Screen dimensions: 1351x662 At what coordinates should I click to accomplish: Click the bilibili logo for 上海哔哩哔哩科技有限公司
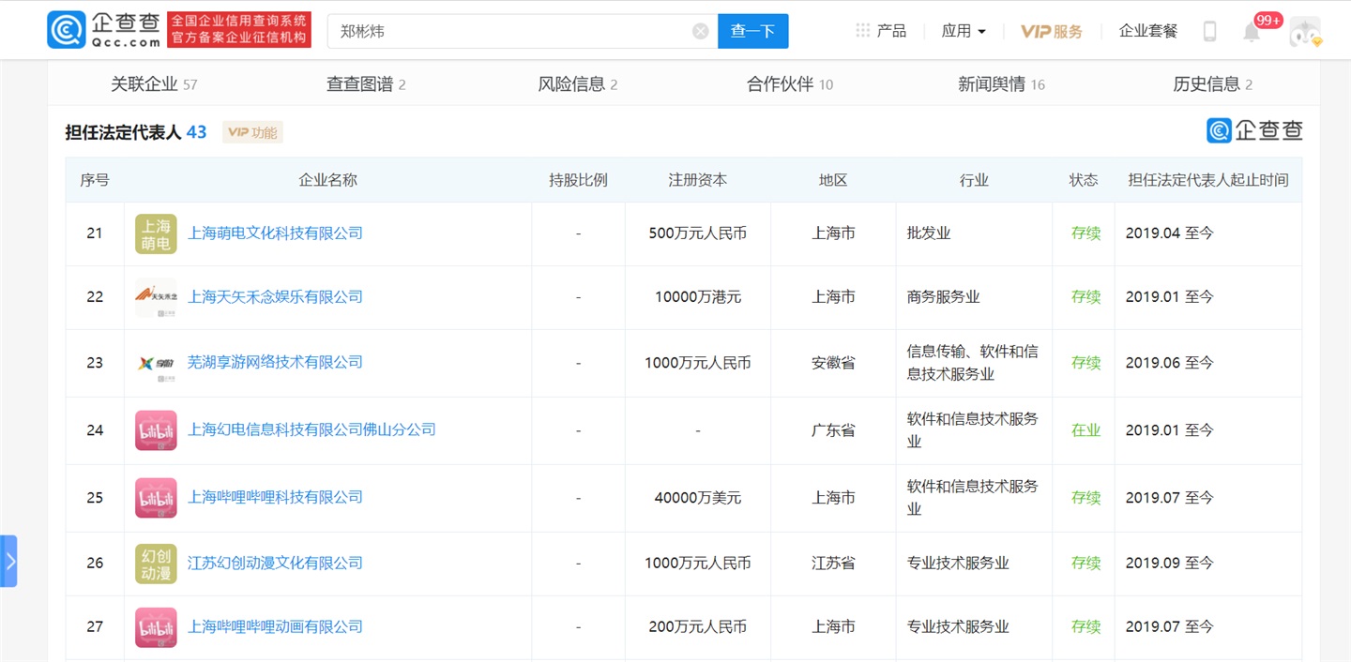155,498
